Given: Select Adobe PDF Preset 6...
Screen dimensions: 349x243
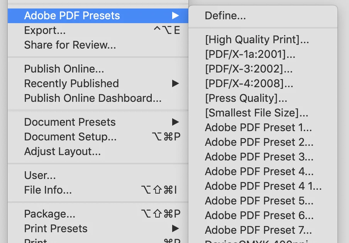Looking at the screenshot, I should pos(263,216).
